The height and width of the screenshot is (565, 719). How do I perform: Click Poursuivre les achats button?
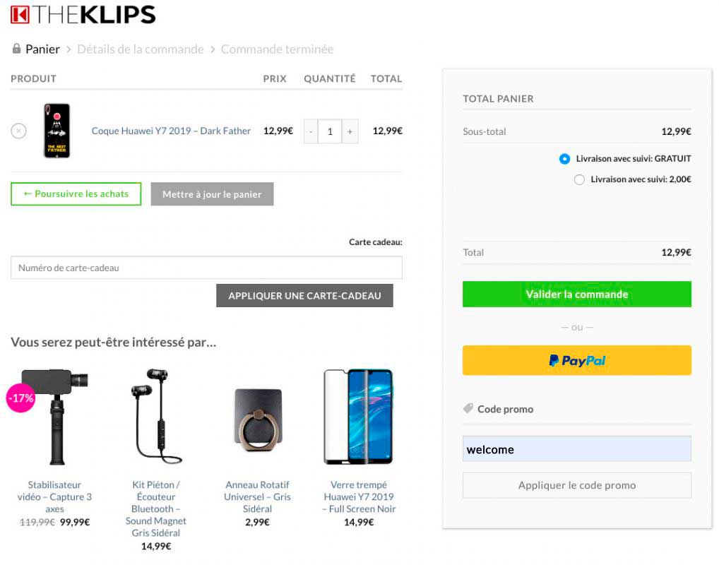coord(76,194)
